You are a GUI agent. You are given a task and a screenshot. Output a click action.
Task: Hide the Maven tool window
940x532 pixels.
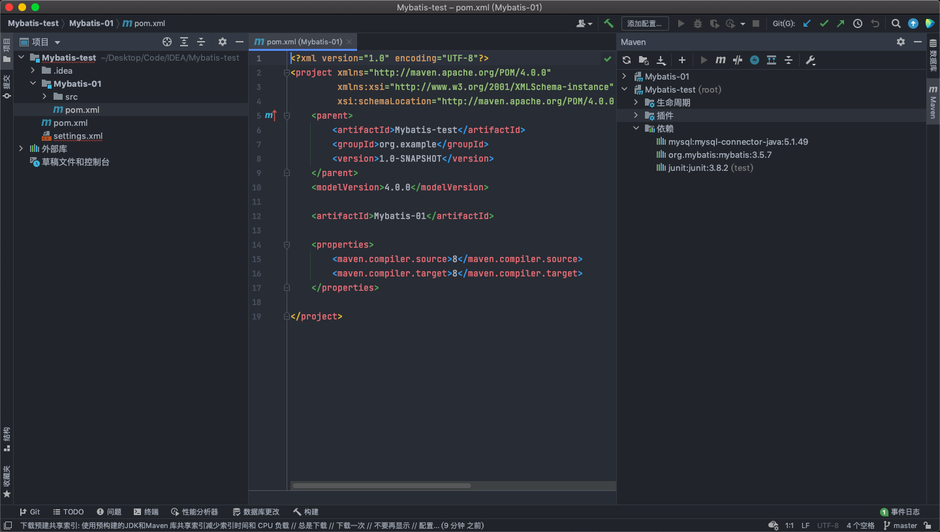coord(918,42)
